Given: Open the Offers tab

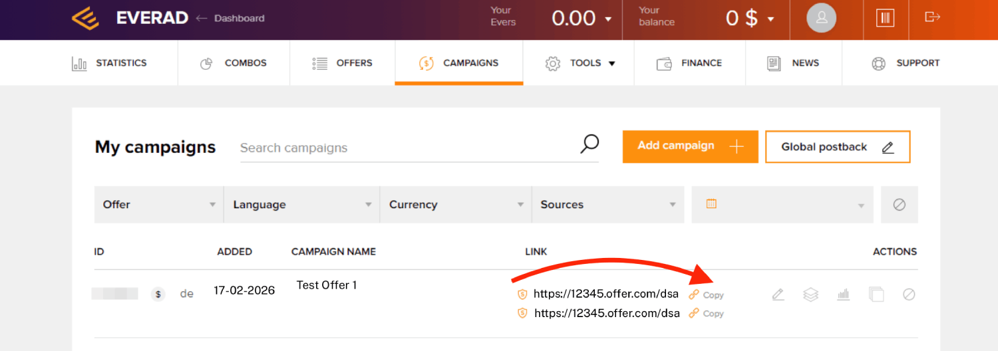Looking at the screenshot, I should click(342, 63).
